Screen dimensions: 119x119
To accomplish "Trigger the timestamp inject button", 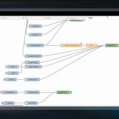I will [1, 92].
